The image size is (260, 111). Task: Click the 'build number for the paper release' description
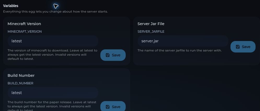point(52,106)
